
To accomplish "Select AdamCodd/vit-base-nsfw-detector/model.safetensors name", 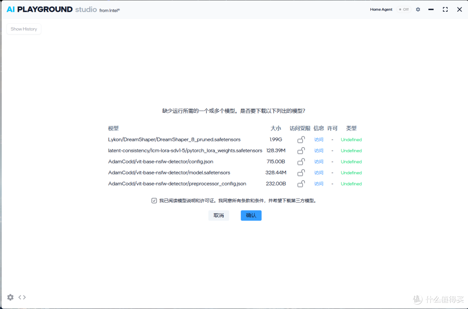I will [x=169, y=172].
